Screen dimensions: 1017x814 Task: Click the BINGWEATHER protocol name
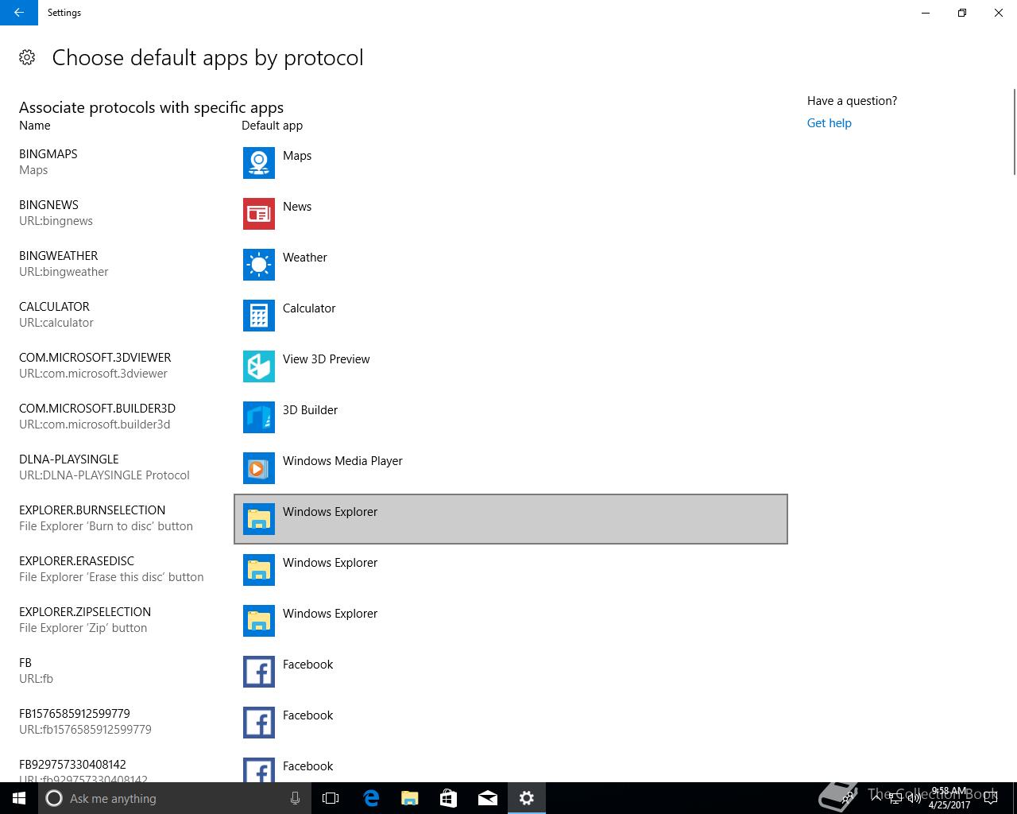point(59,256)
